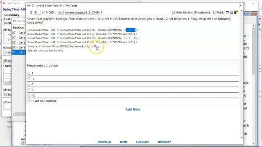Image resolution: width=262 pixels, height=147 pixels.
Task: Select answer option 2
Action: 29,90
